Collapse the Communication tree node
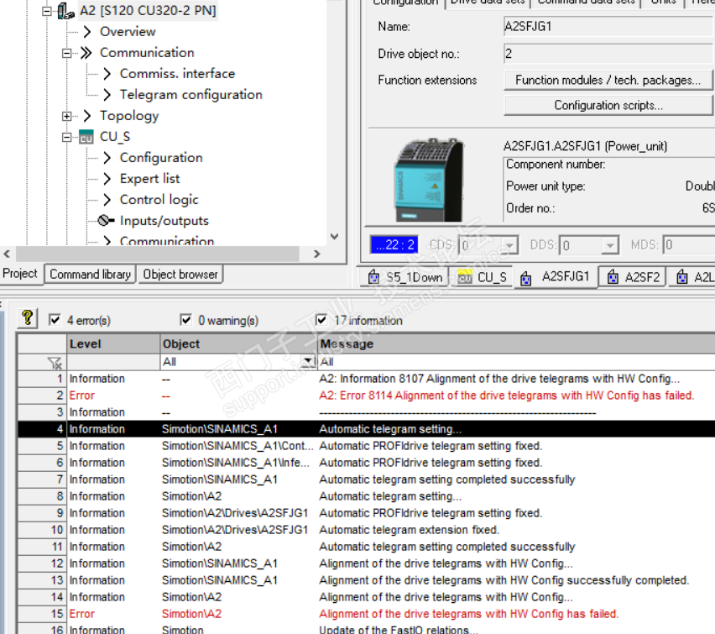 click(66, 53)
